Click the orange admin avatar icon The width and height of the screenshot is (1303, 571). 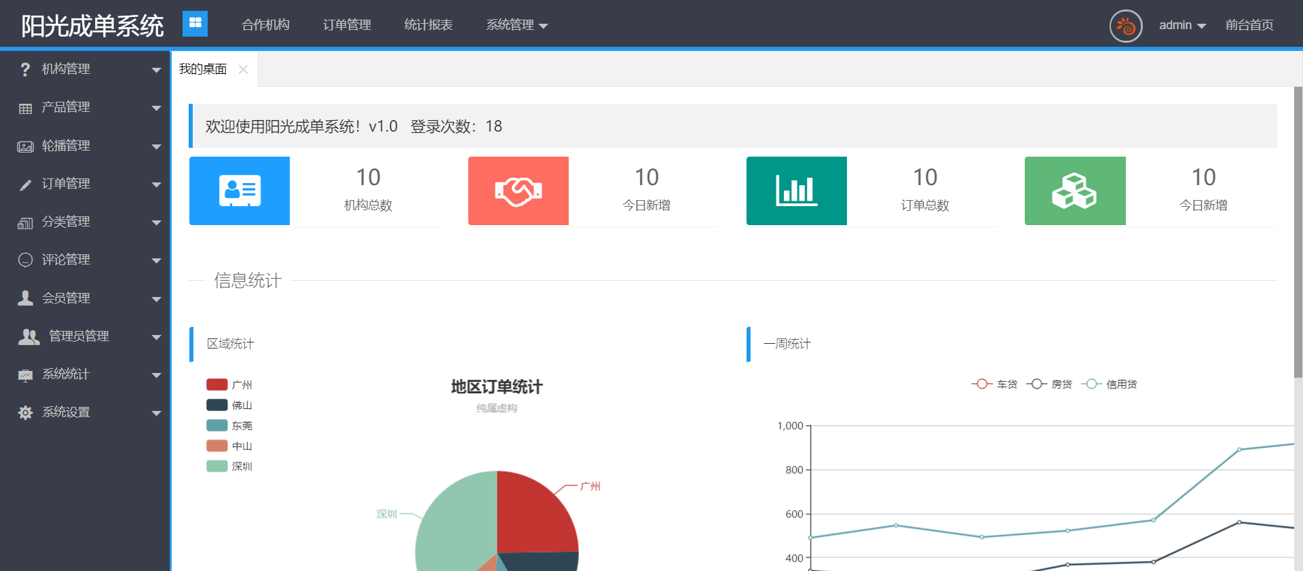pyautogui.click(x=1125, y=26)
